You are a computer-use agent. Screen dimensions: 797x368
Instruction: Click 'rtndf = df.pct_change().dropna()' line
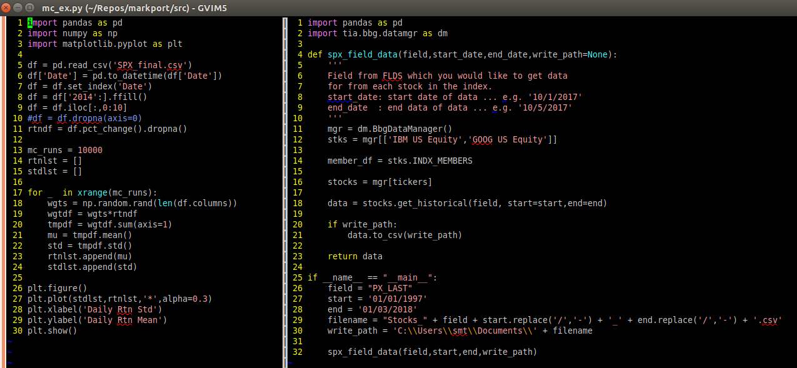point(108,129)
